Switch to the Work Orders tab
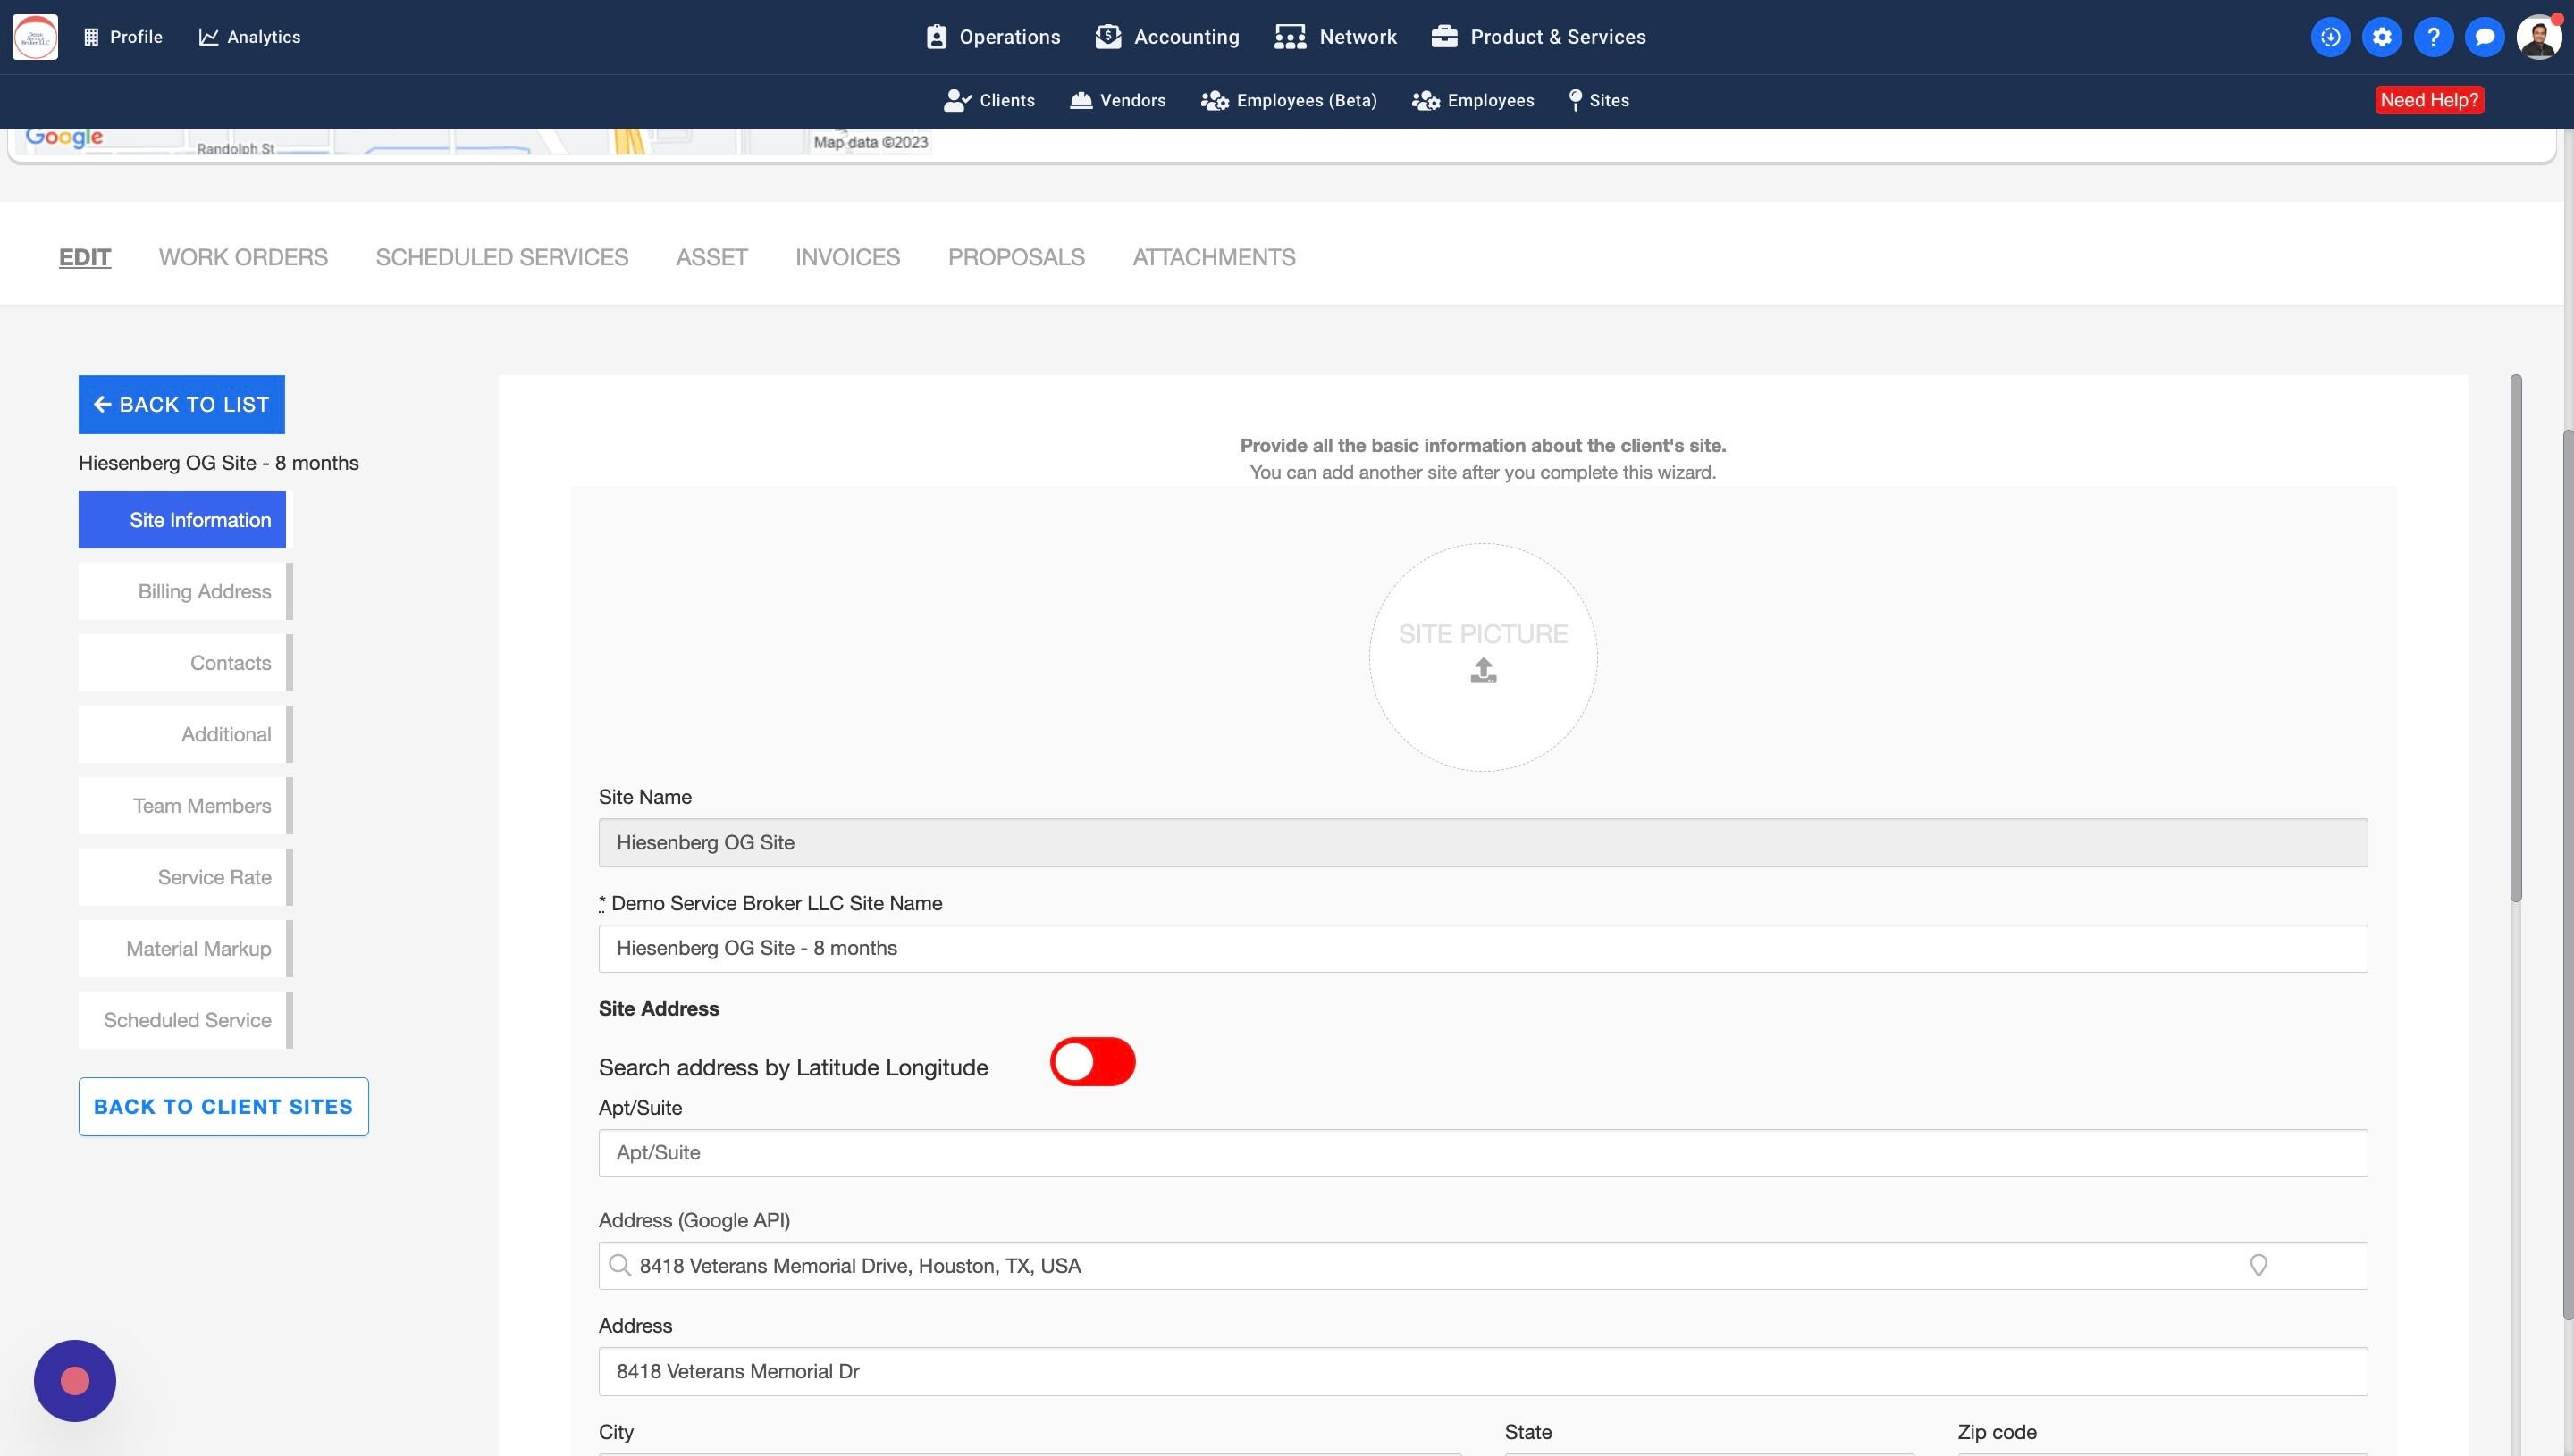The image size is (2574, 1456). coord(243,257)
